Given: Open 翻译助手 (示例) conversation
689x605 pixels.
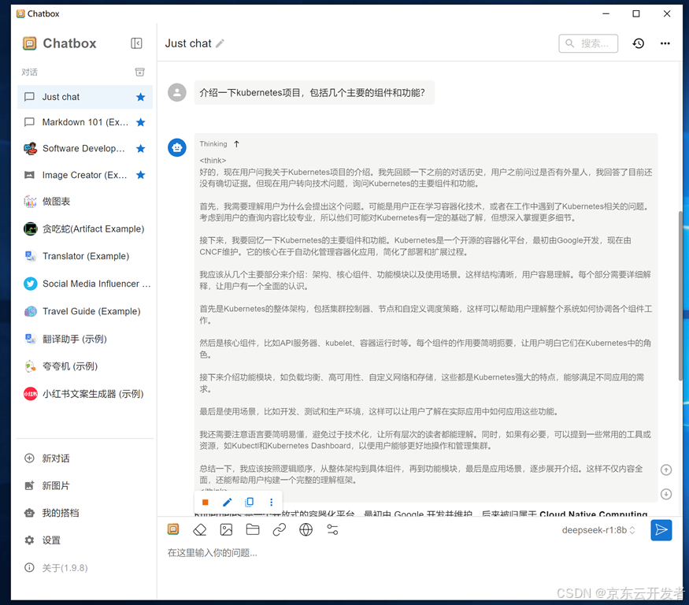Looking at the screenshot, I should click(x=85, y=339).
